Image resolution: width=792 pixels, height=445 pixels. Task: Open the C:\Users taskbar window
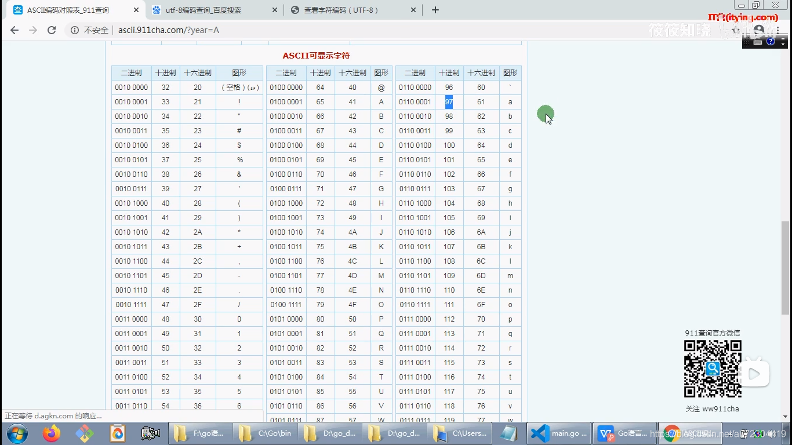460,433
